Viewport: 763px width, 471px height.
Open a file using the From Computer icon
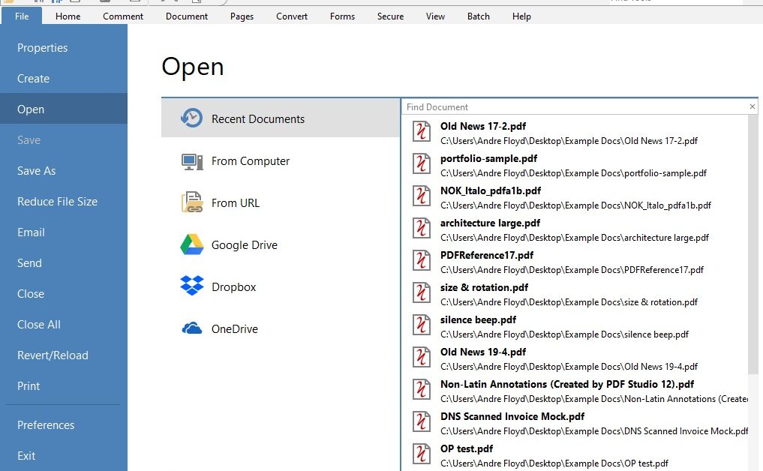point(193,160)
